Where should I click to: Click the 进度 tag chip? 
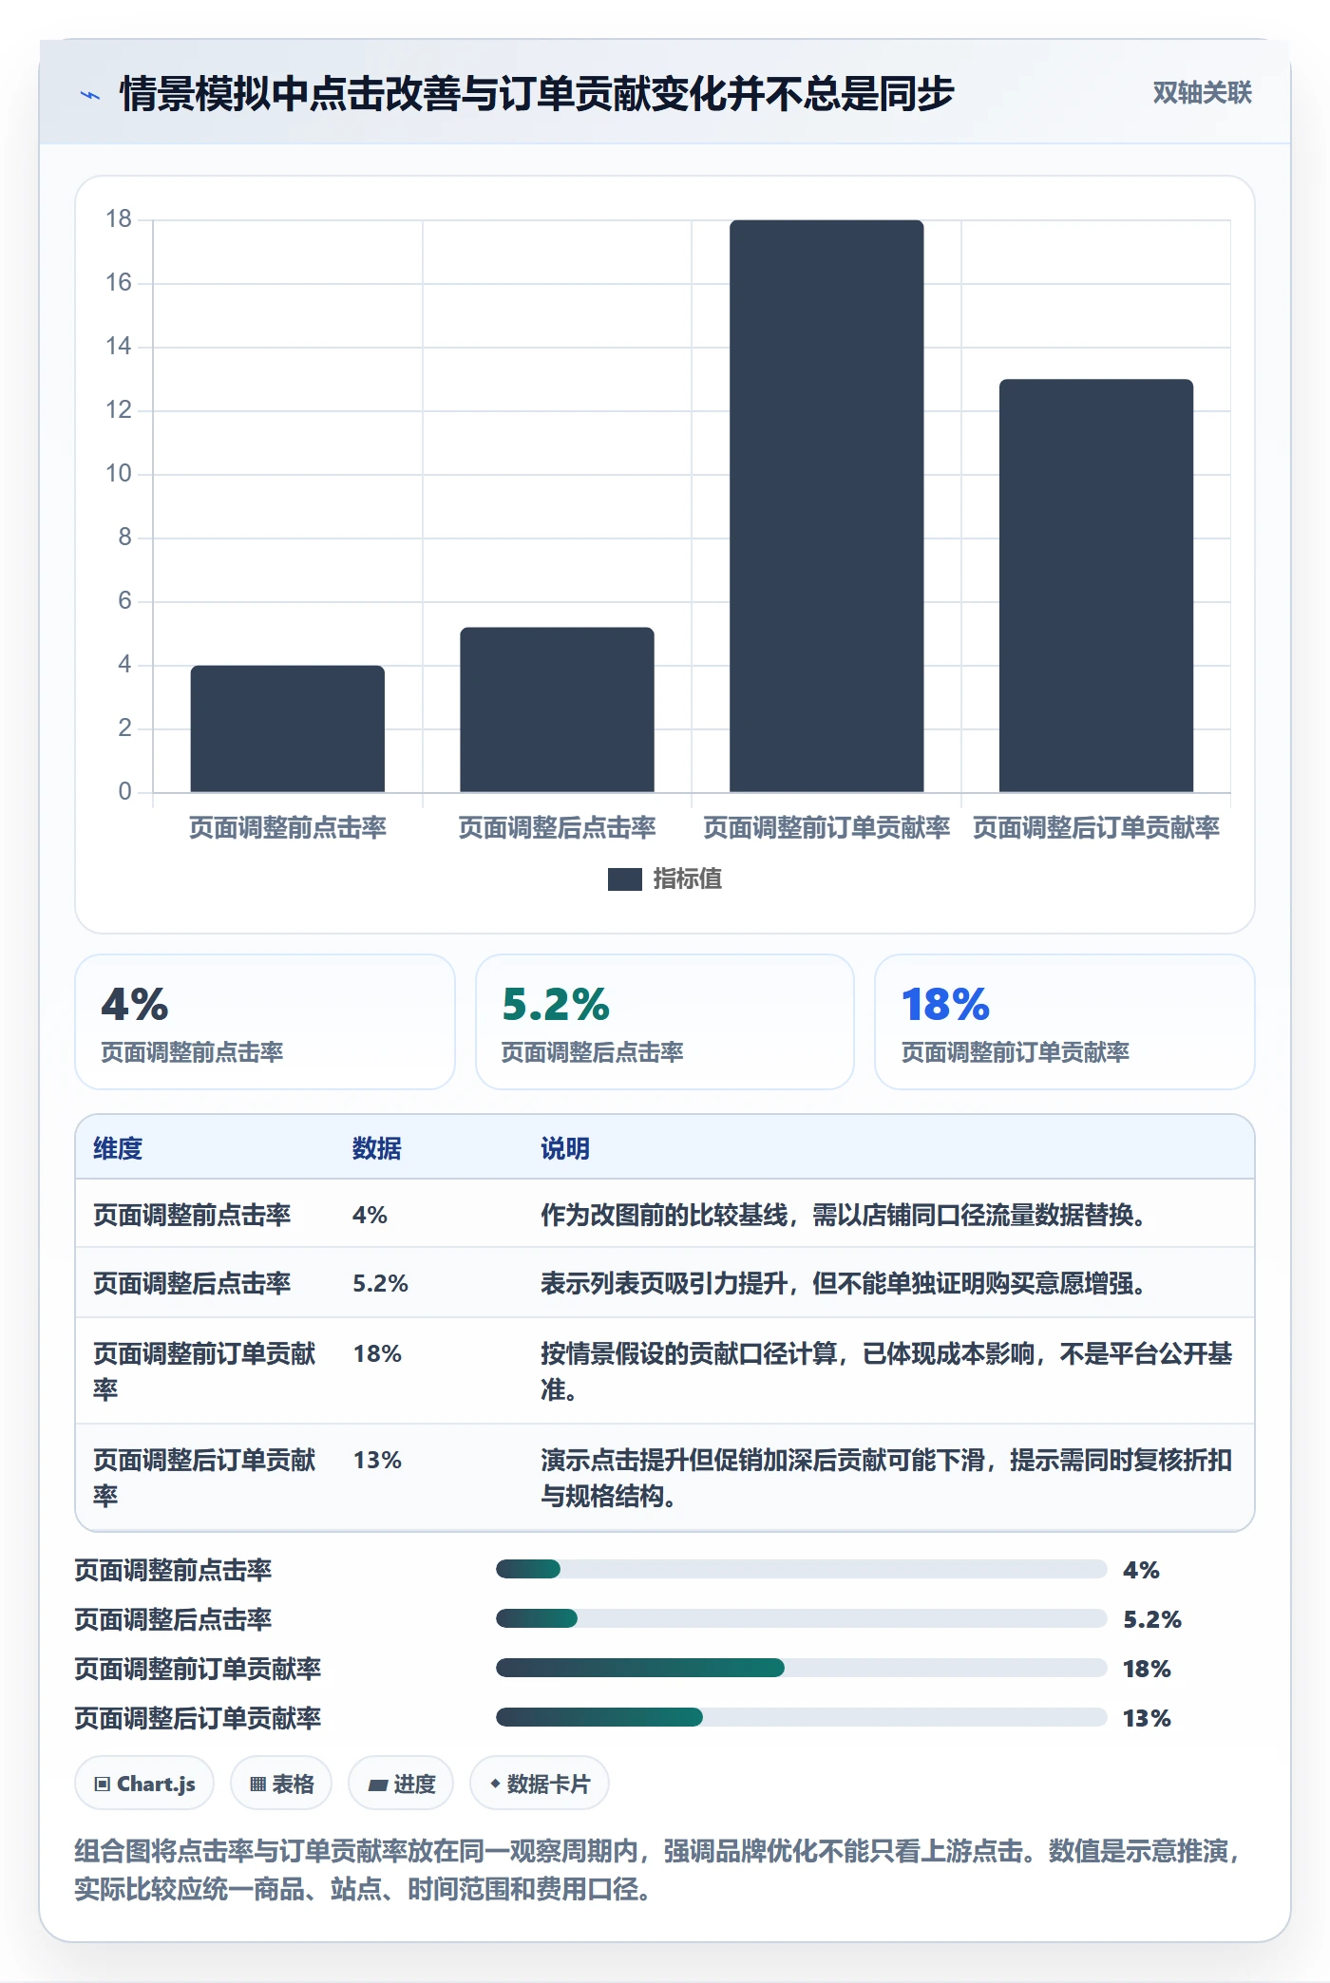pyautogui.click(x=401, y=1784)
